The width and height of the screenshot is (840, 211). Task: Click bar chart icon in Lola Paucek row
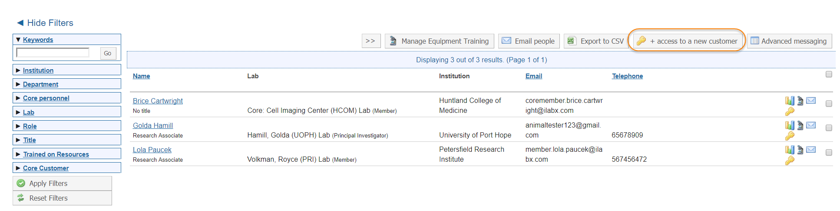point(789,150)
